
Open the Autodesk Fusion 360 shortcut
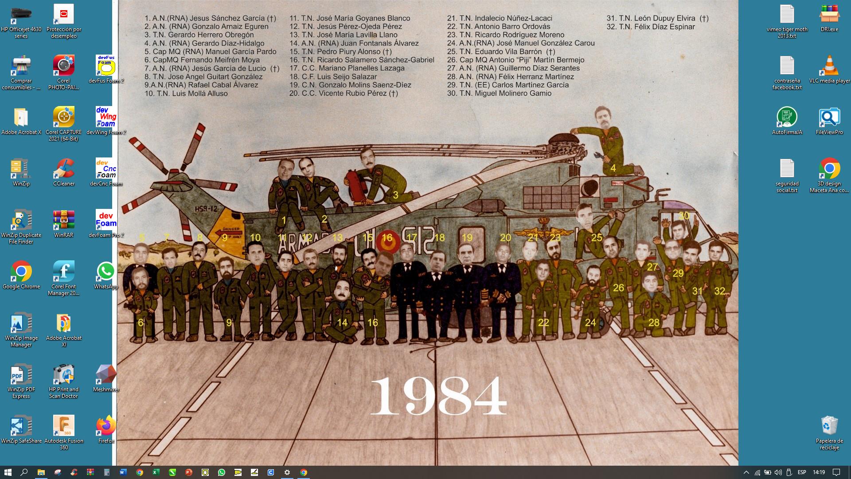click(x=64, y=427)
